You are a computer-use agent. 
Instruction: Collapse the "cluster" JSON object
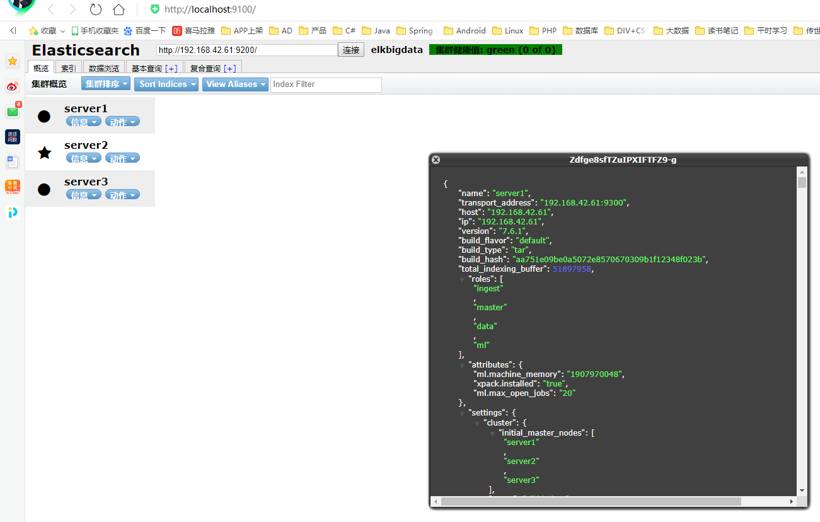[477, 423]
